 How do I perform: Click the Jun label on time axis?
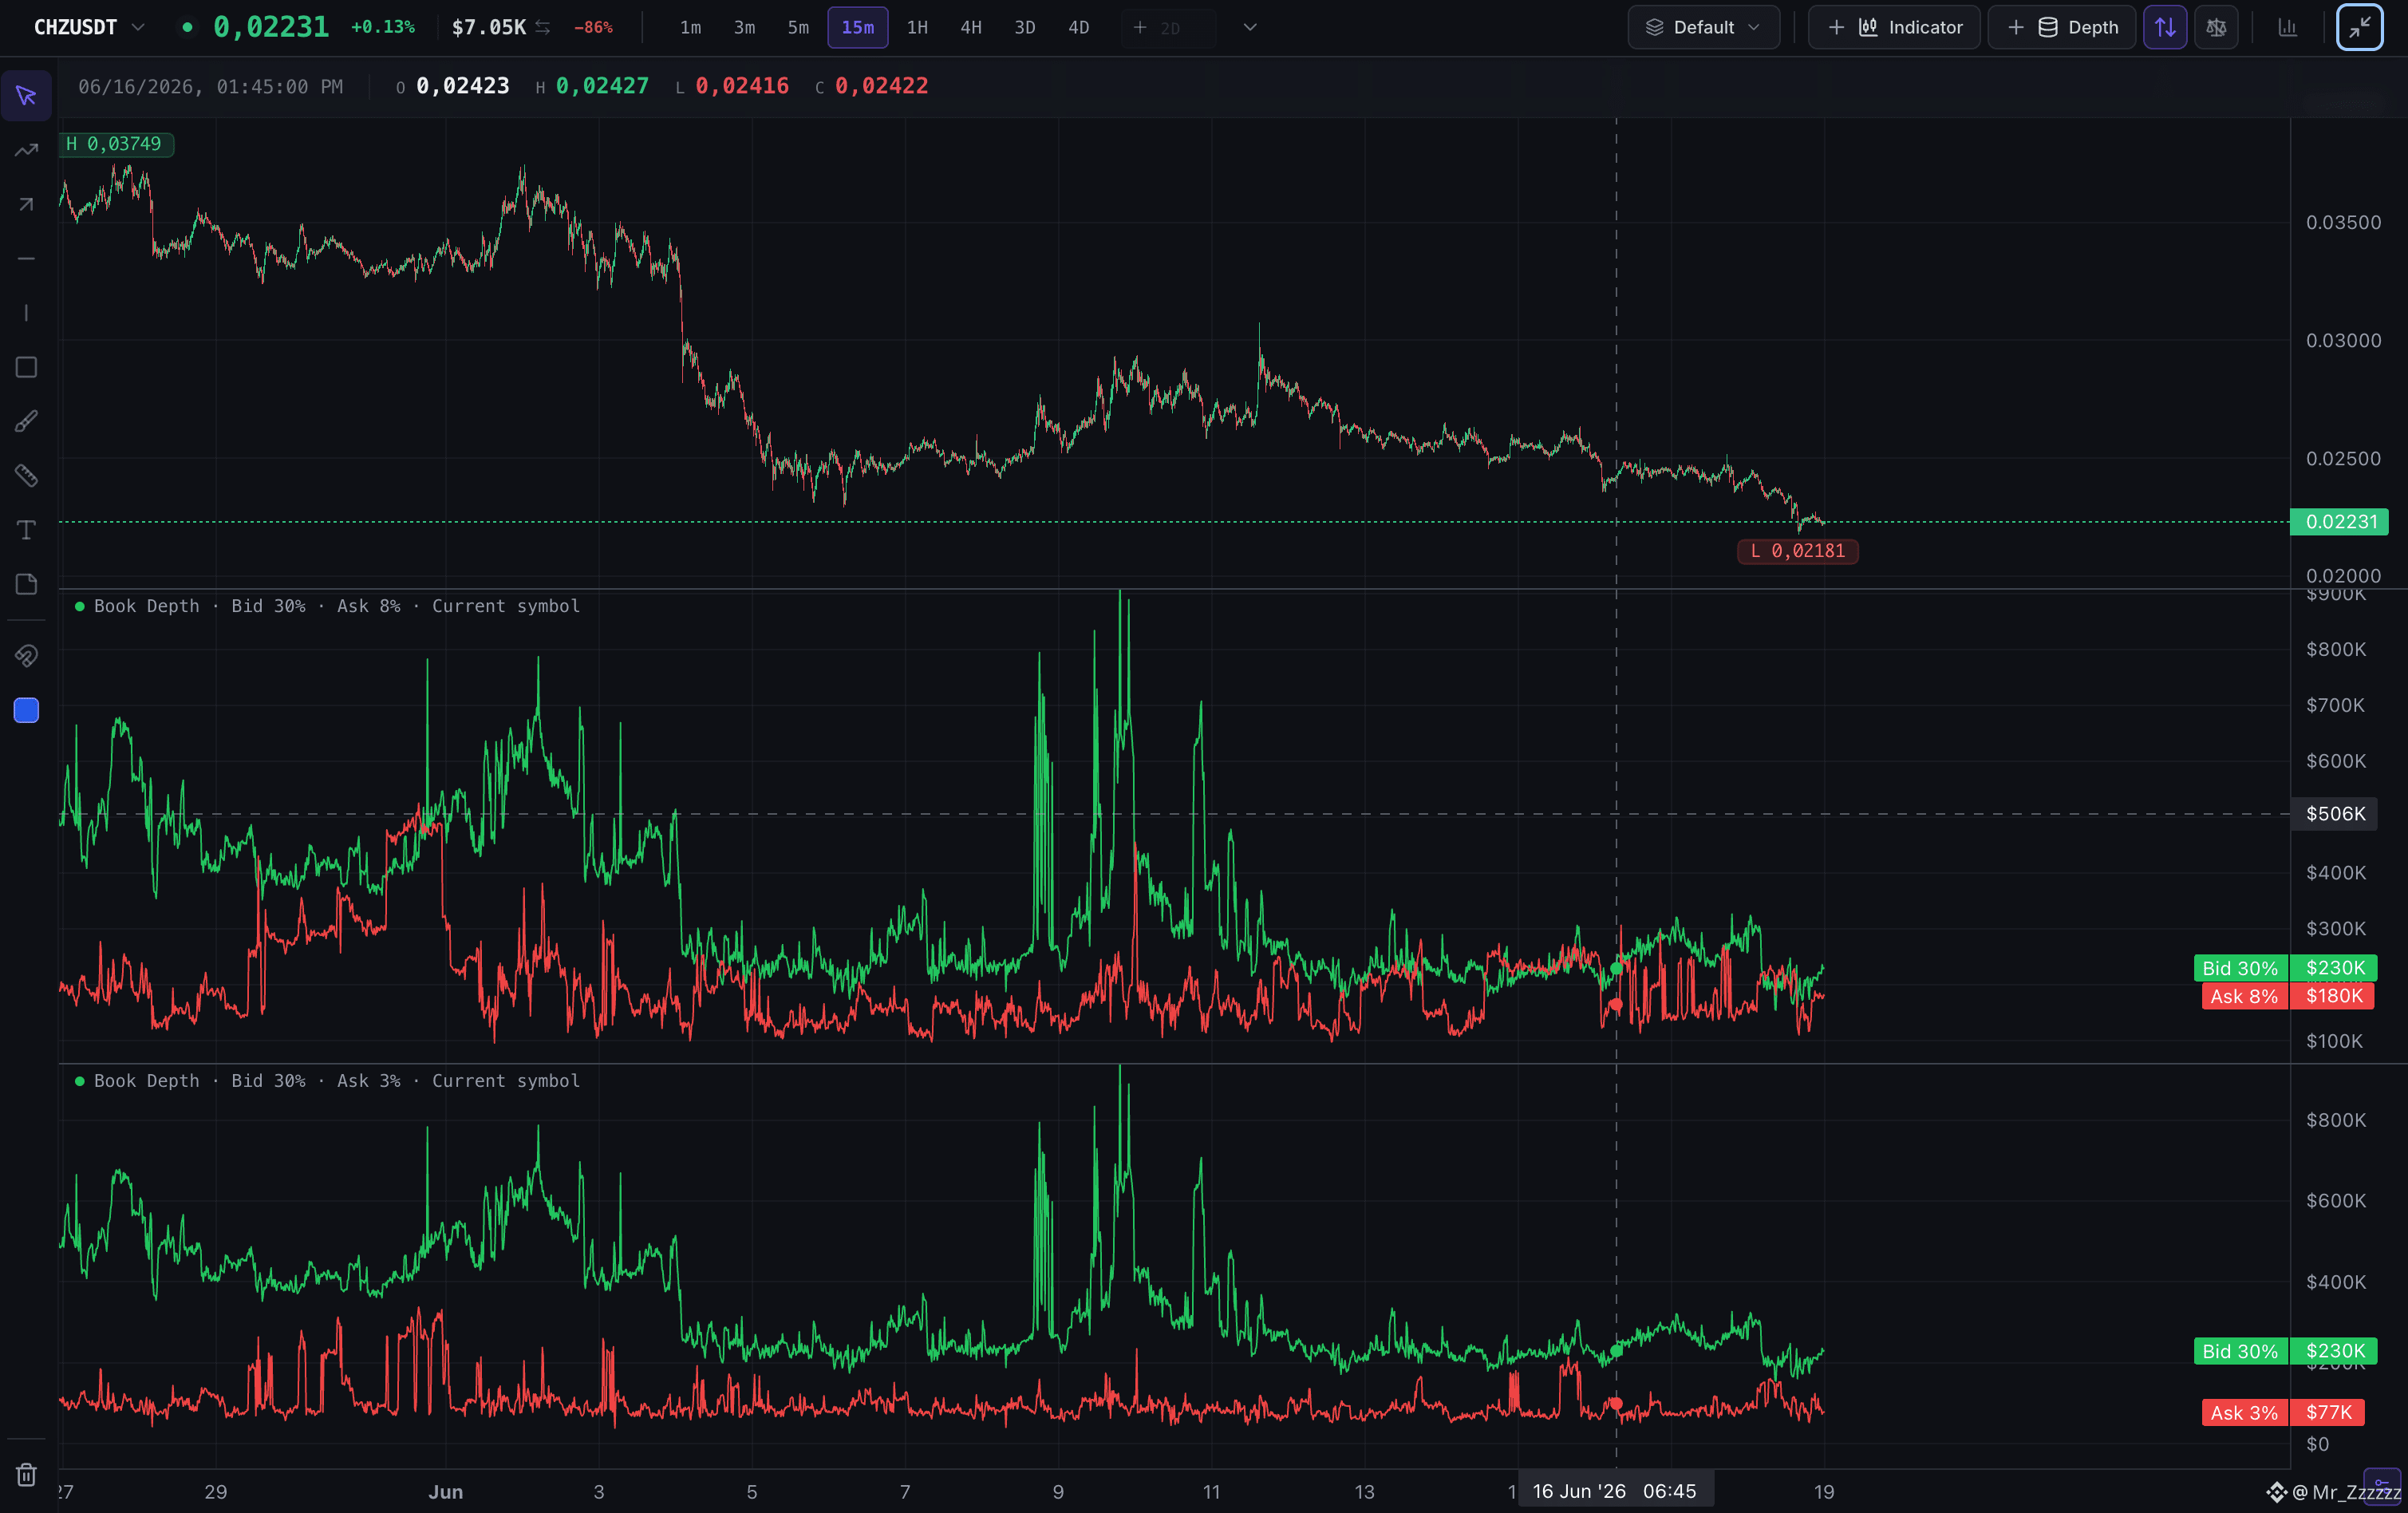(x=445, y=1492)
